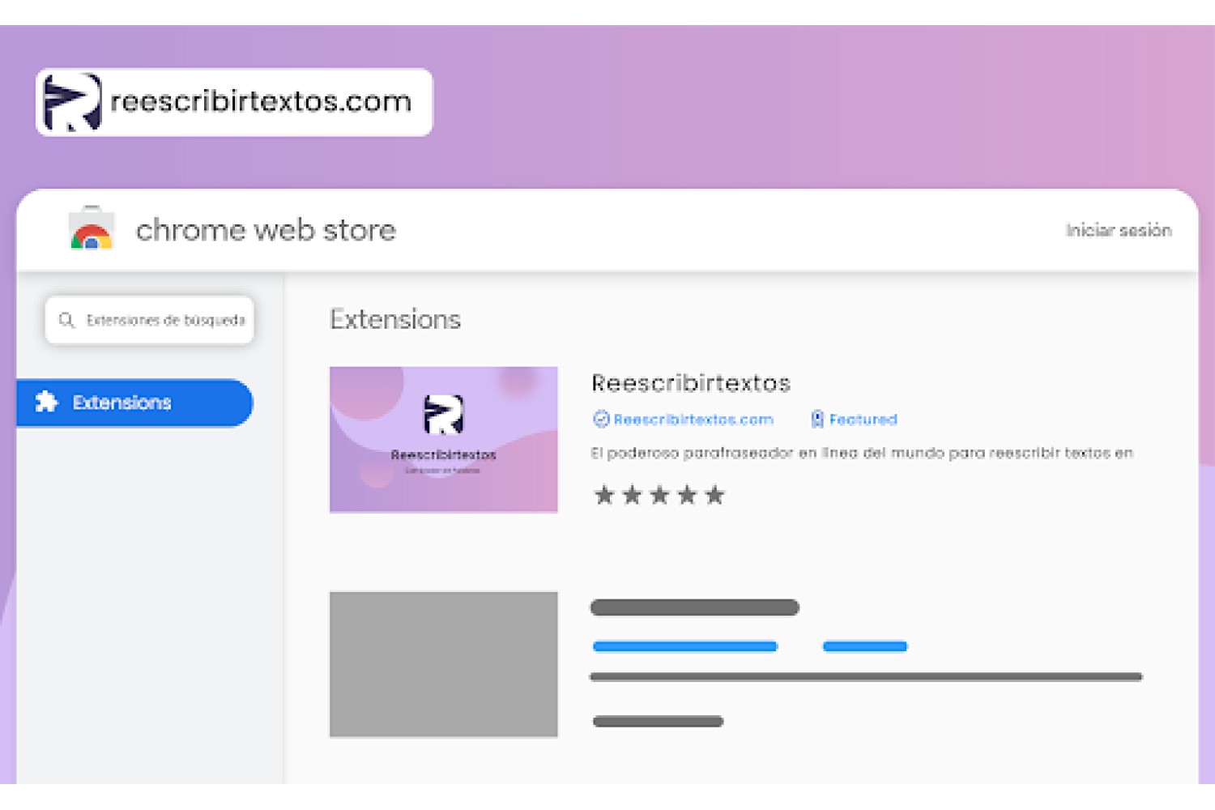Open the Extensions sidebar tab
Viewport: 1215px width, 810px height.
pos(134,403)
